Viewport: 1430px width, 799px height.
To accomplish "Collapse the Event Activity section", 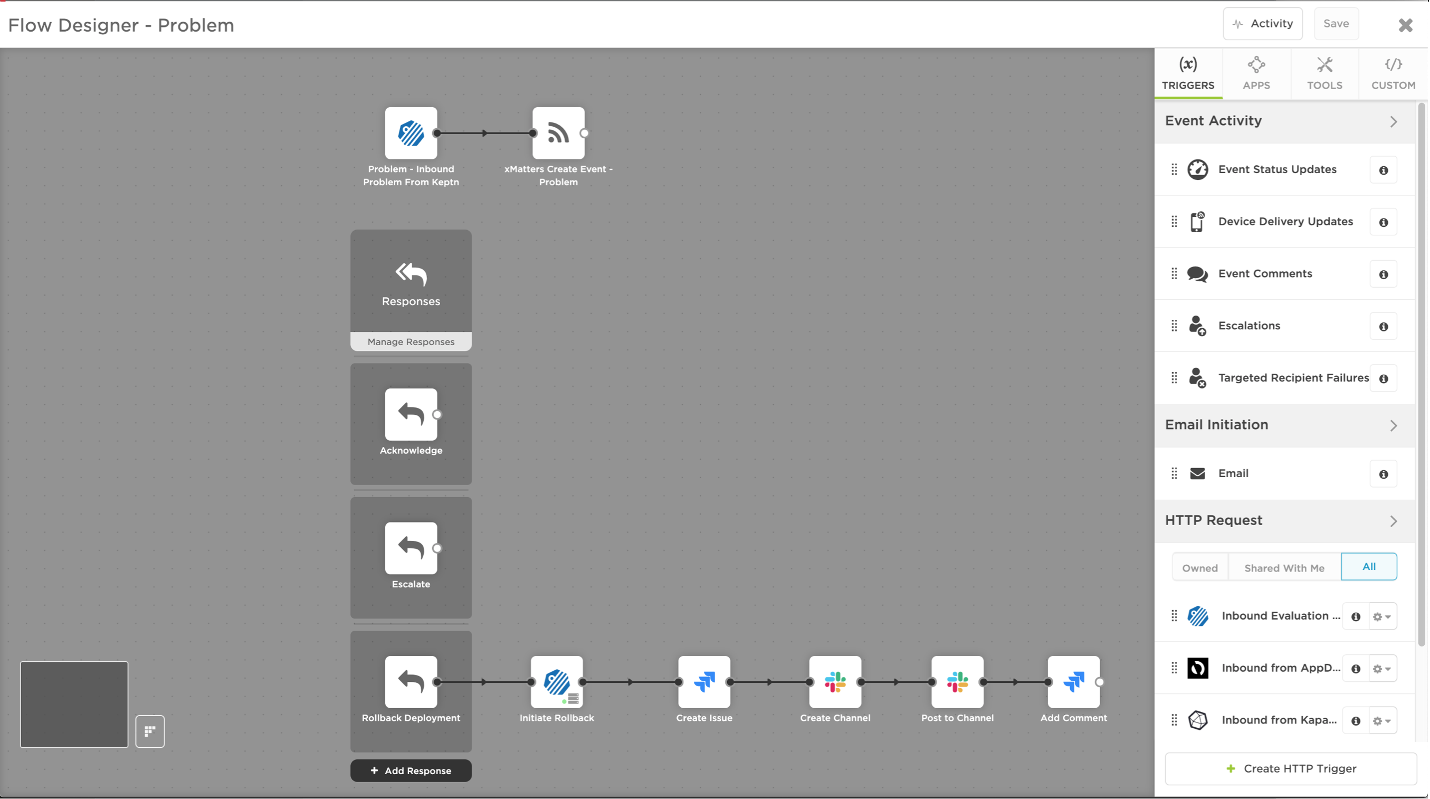I will point(1393,121).
